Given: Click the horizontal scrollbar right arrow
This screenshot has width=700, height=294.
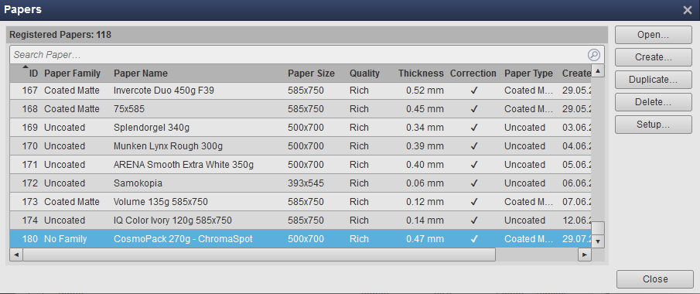Looking at the screenshot, I should tap(585, 255).
